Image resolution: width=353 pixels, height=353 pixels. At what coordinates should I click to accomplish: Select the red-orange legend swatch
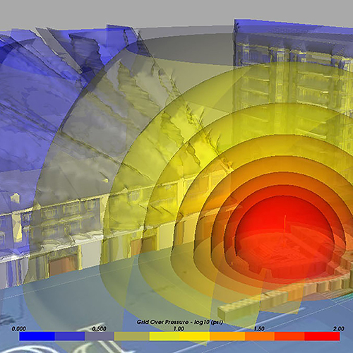(289, 336)
